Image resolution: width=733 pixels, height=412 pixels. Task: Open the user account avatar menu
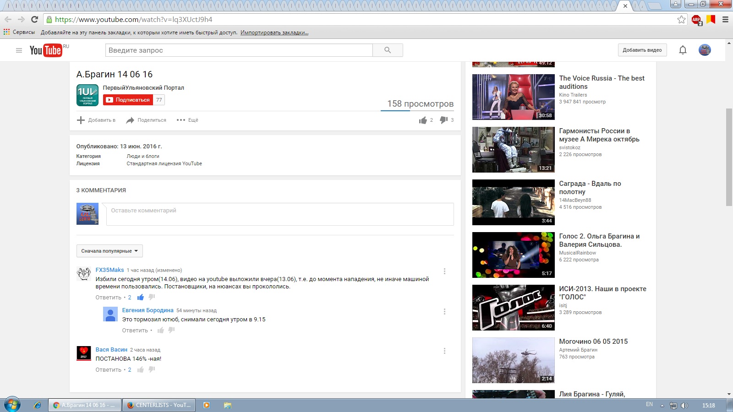[x=705, y=50]
